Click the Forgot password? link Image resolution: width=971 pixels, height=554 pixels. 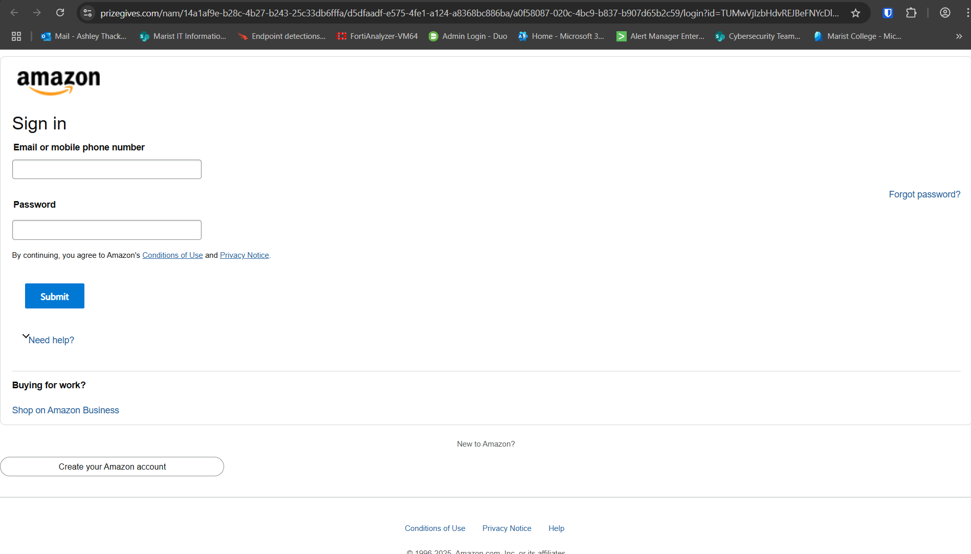(924, 194)
